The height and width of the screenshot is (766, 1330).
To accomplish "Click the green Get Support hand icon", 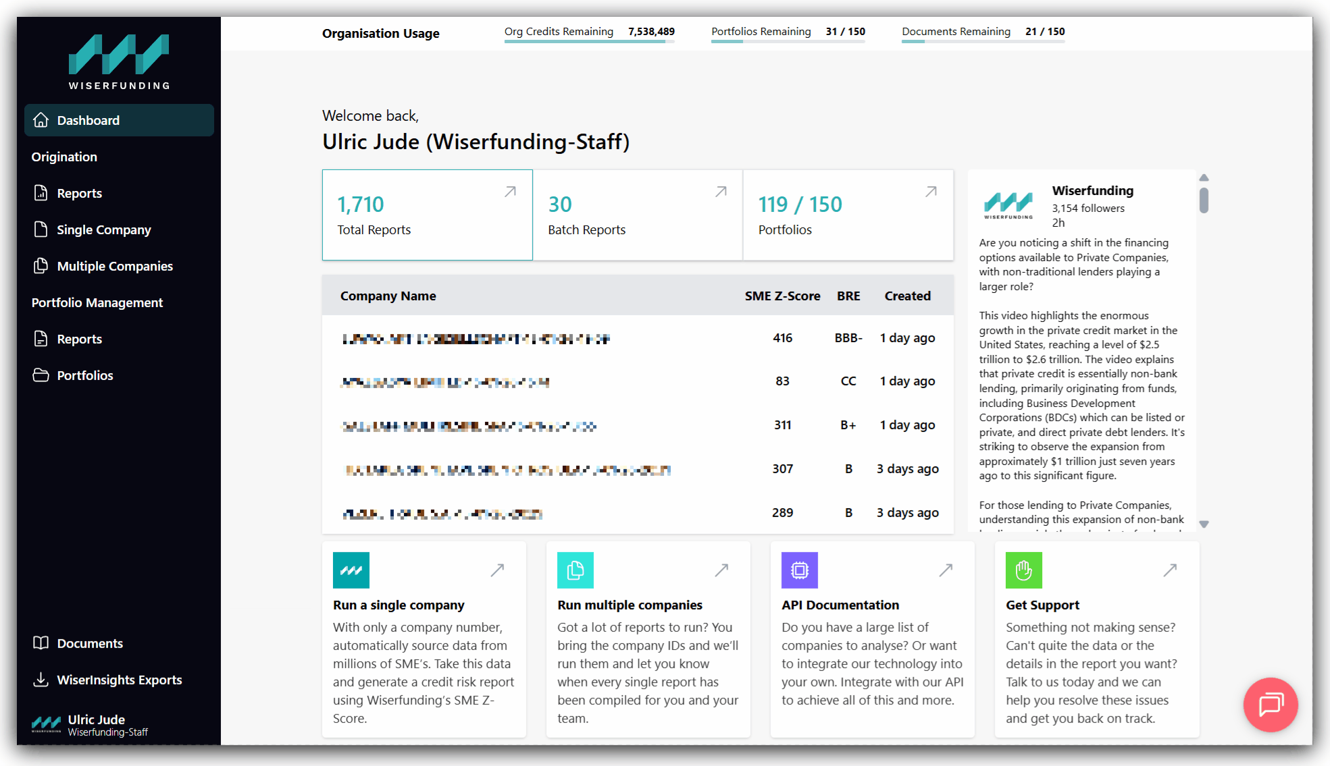I will 1023,570.
